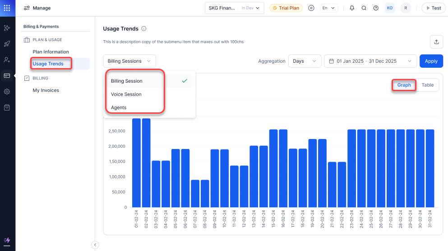Choose Voice Session from the list
The image size is (448, 251).
click(x=126, y=94)
